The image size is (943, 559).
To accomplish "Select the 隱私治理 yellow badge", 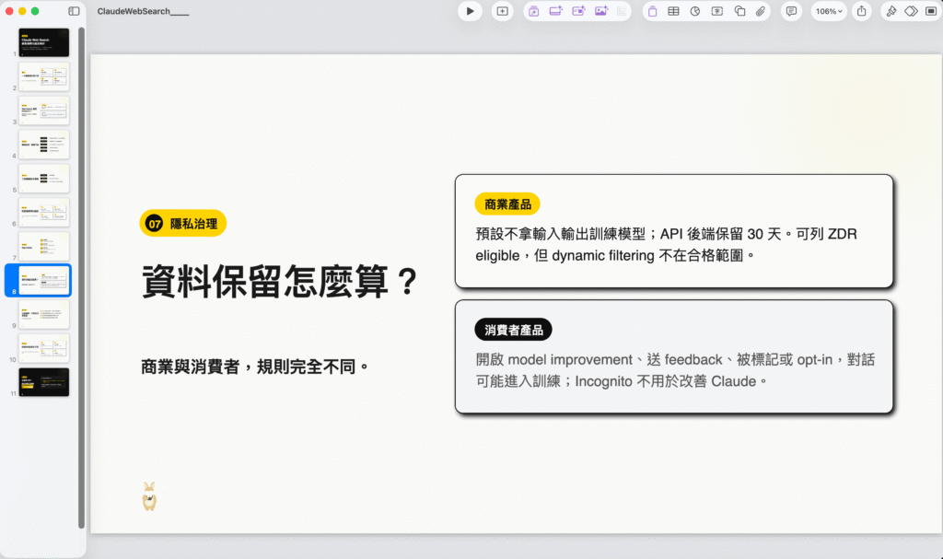I will point(183,223).
